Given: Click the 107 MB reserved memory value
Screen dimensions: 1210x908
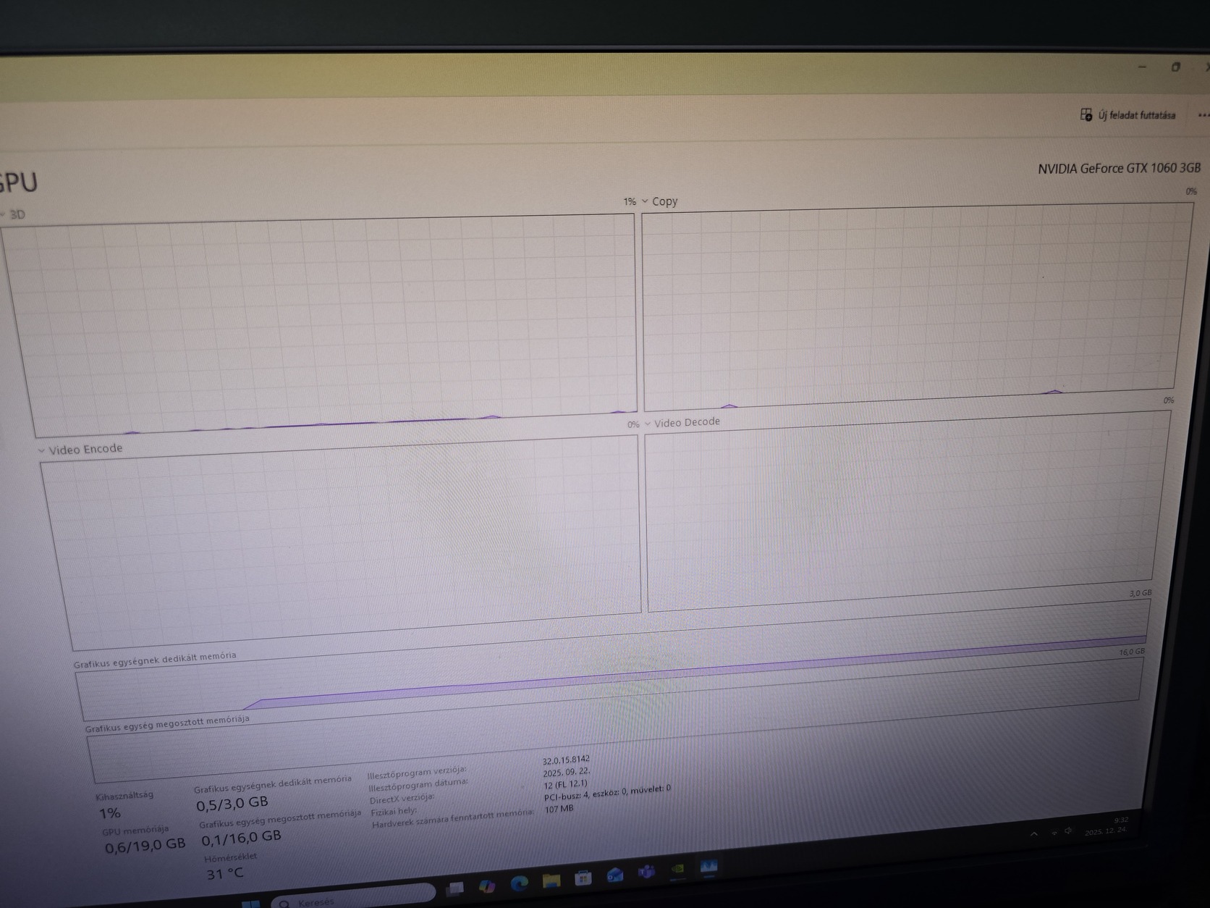Looking at the screenshot, I should pos(559,809).
